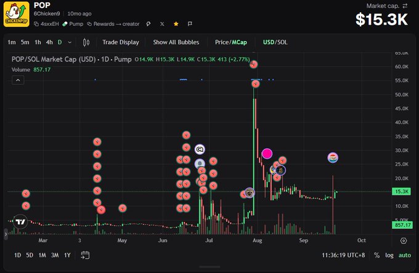Click Show All Bubbles

[x=176, y=42]
